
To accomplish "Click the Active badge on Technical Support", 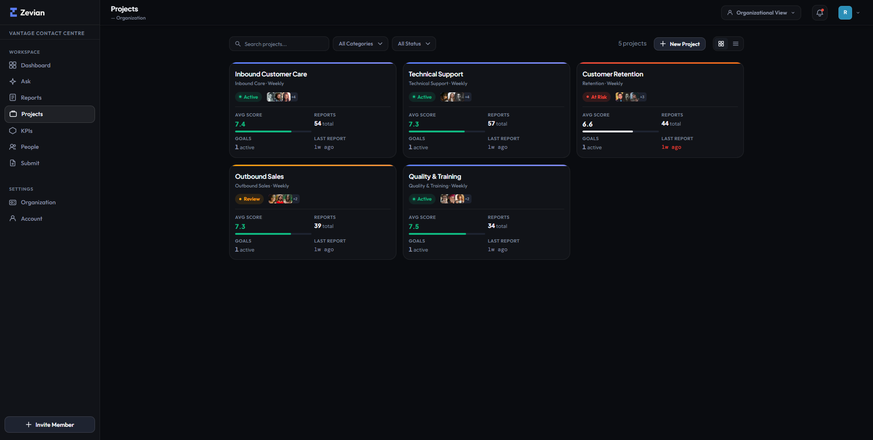I will tap(422, 97).
